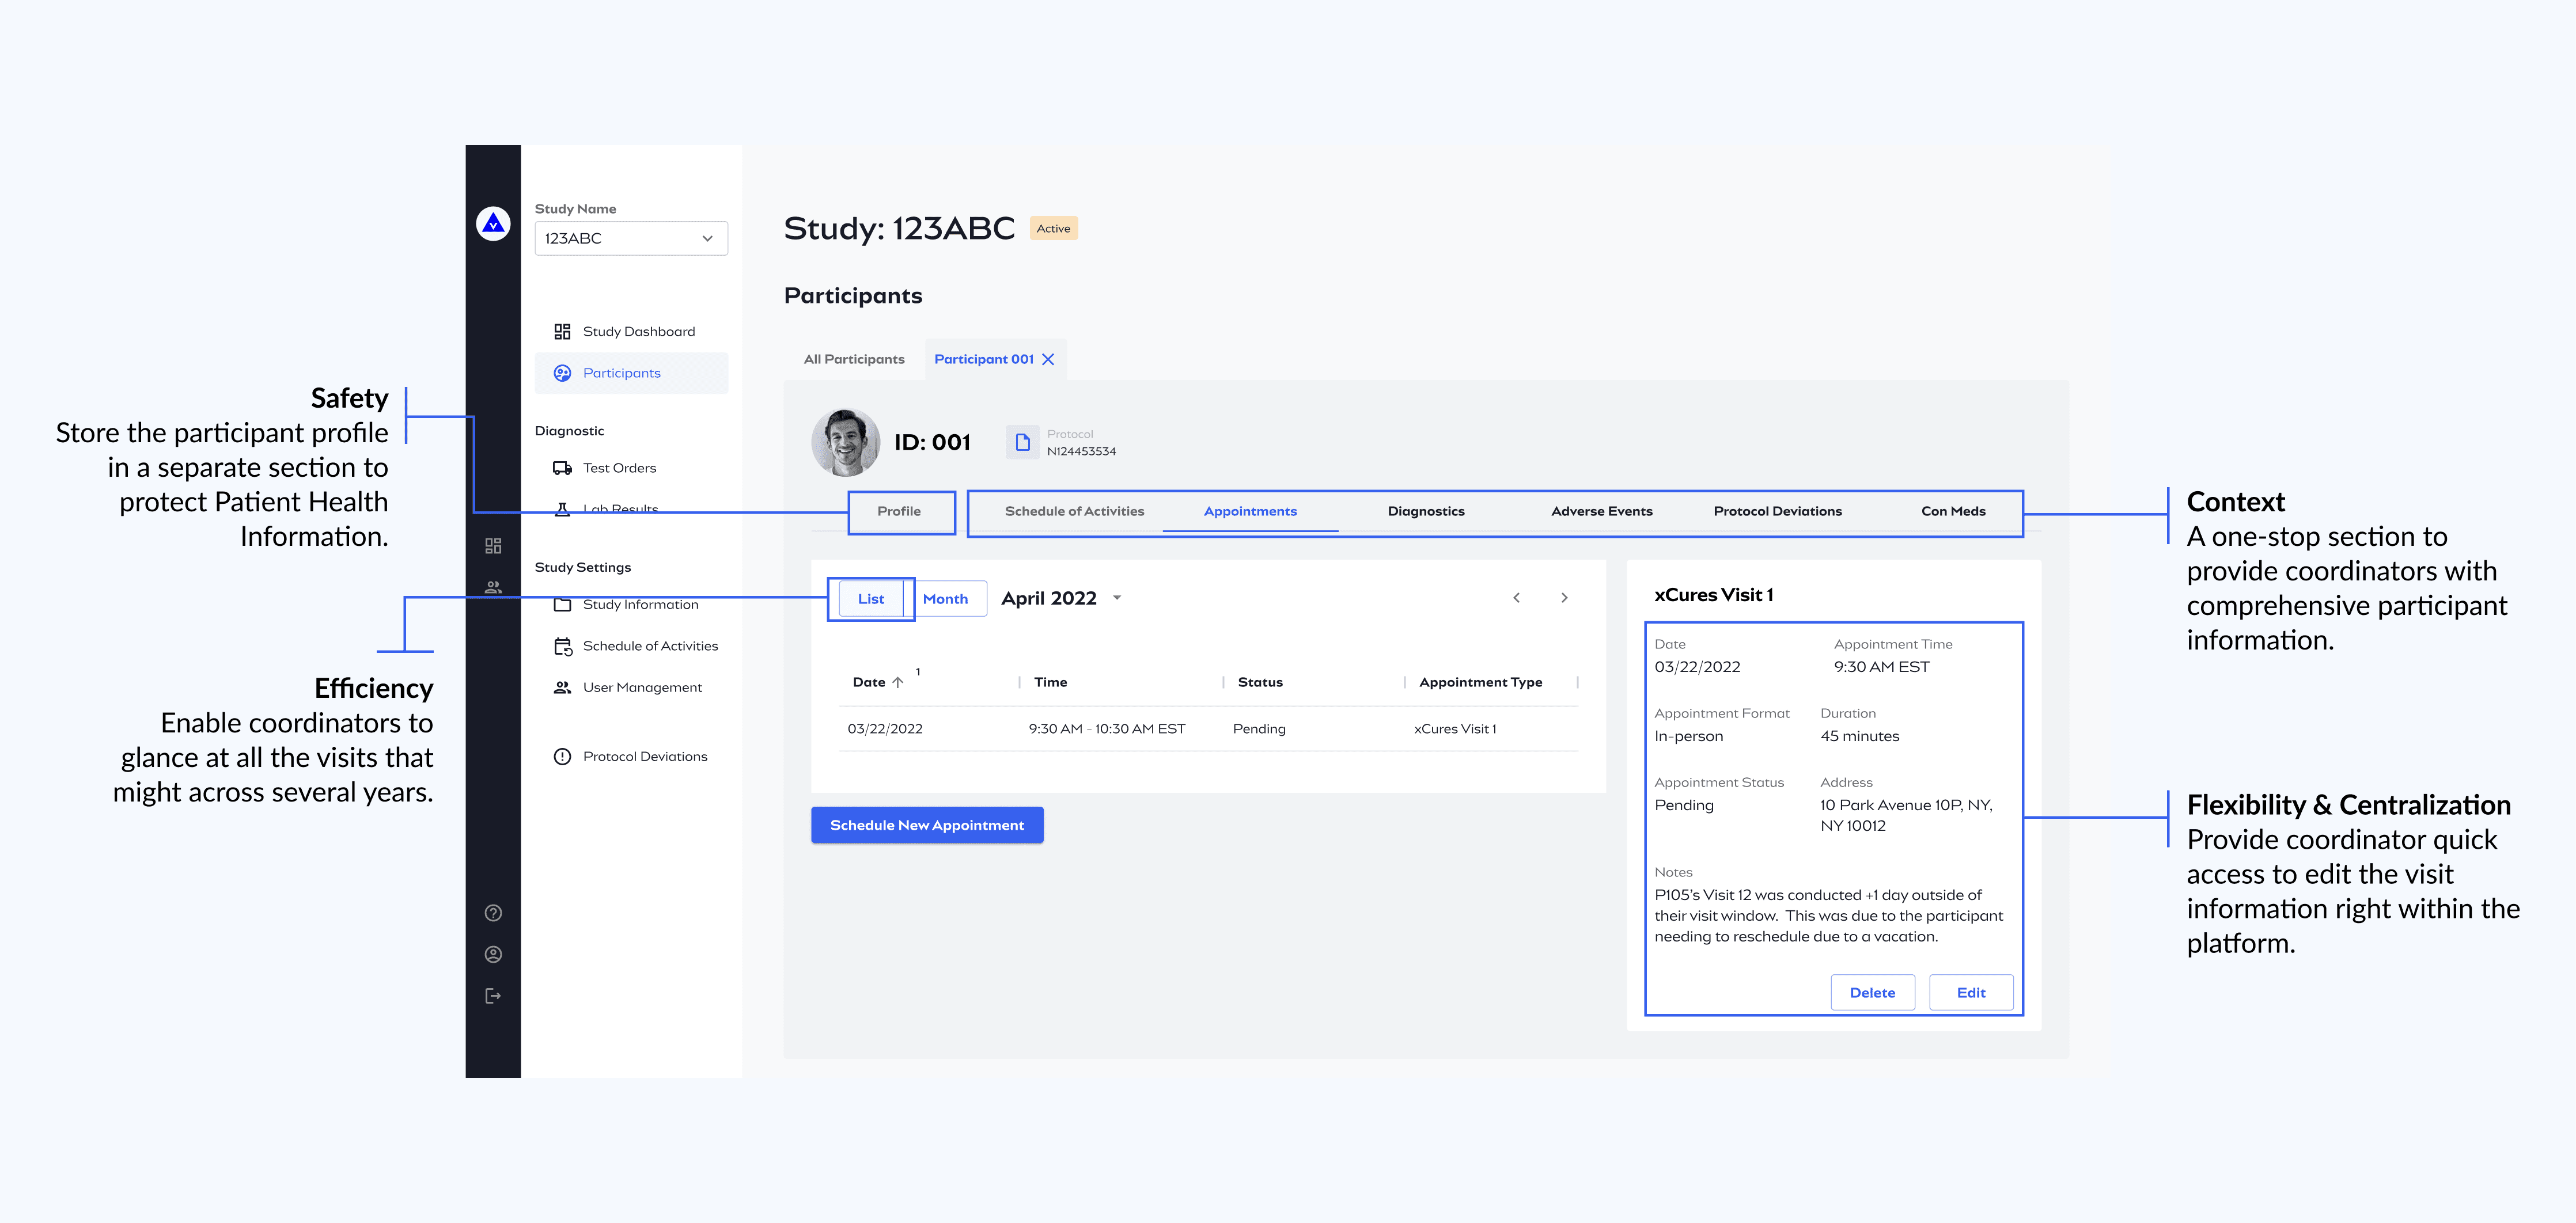
Task: Click the logout icon in dark sidebar
Action: tap(493, 996)
